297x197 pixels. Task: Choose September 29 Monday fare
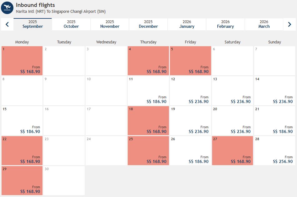point(22,181)
